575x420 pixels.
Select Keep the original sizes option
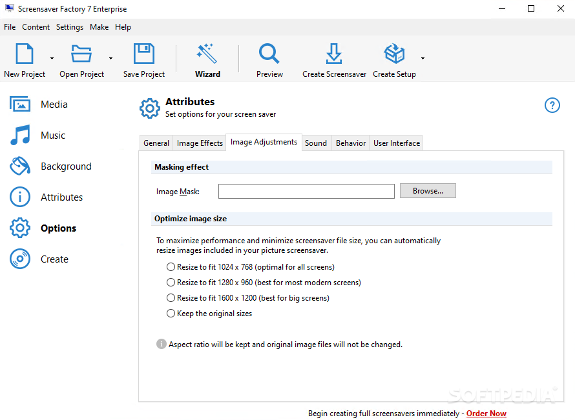209,314
